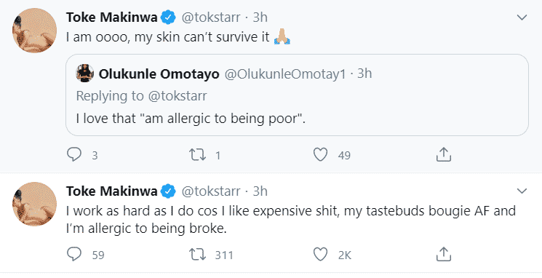The width and height of the screenshot is (542, 278).
Task: Open 'Replying to @tokstarr' mention link
Action: point(178,96)
